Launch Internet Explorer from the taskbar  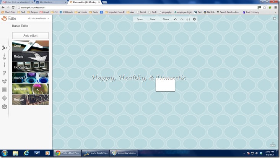click(x=26, y=153)
